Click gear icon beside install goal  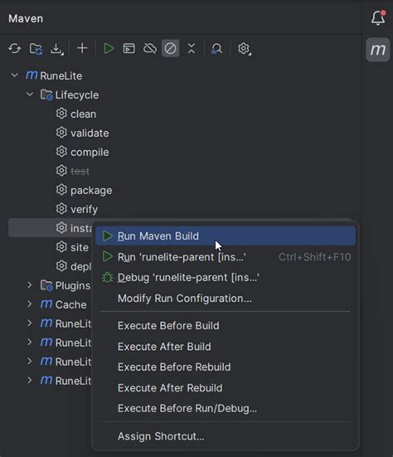(61, 227)
